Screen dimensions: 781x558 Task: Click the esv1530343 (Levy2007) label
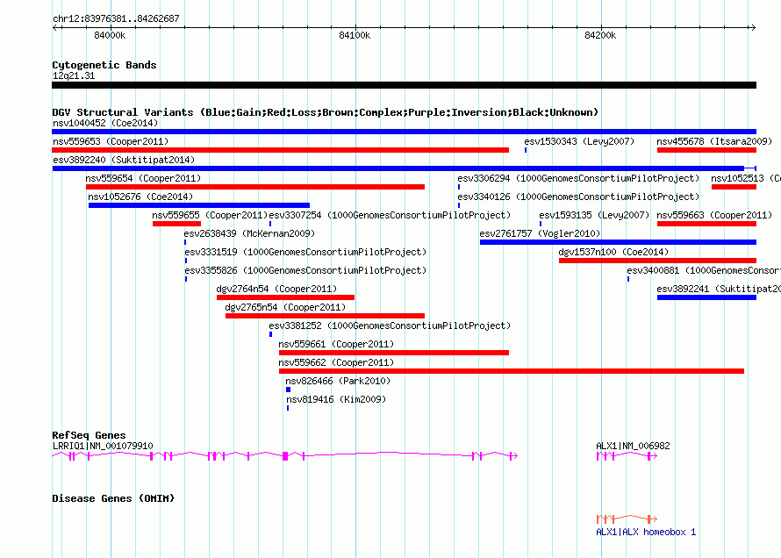pos(579,141)
